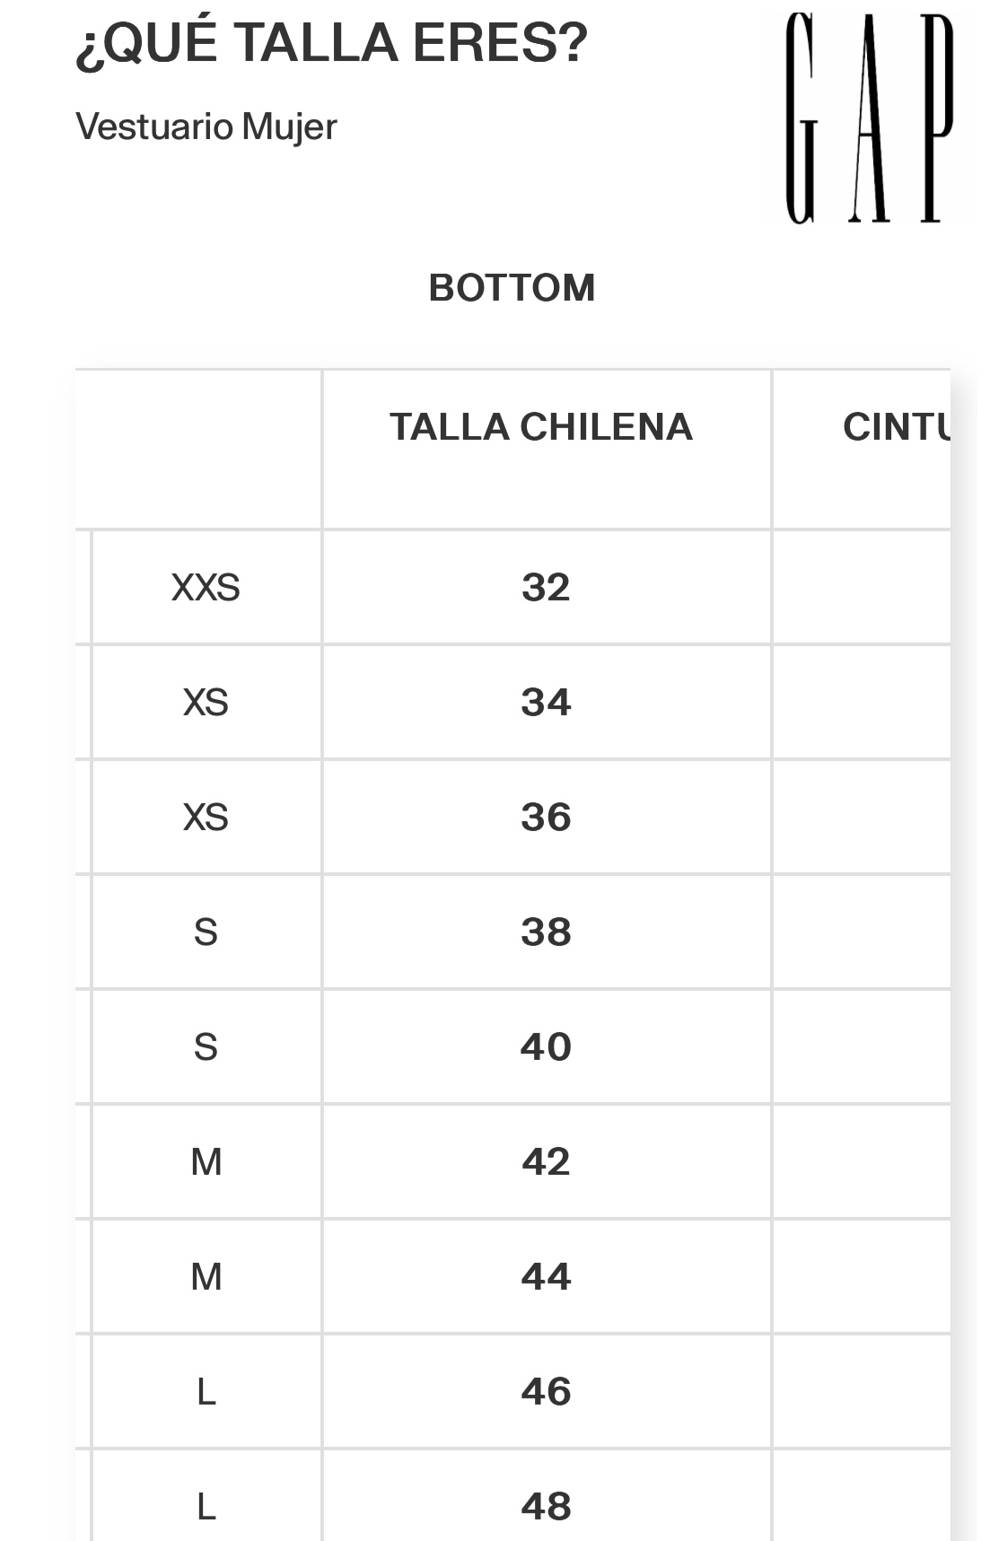Click the size 42 cell

pyautogui.click(x=546, y=1162)
